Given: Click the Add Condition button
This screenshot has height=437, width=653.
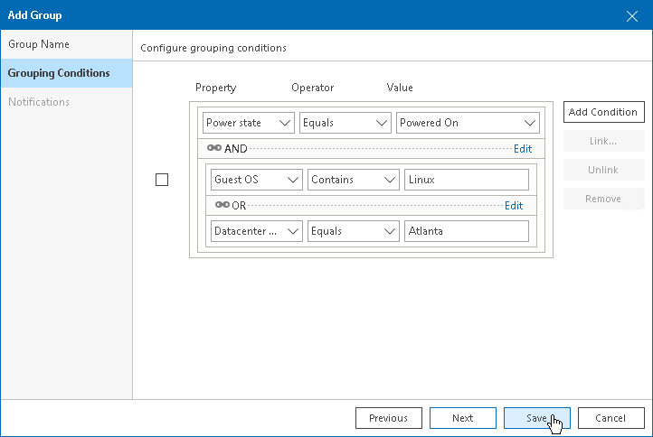Looking at the screenshot, I should coord(603,112).
